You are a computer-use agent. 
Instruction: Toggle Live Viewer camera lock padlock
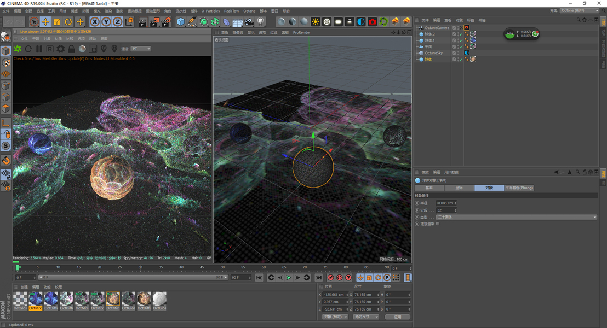(x=71, y=49)
